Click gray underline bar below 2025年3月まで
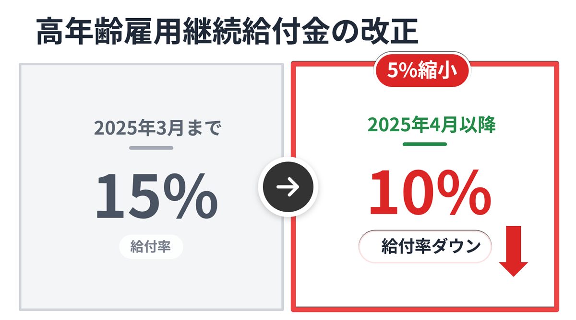576x320 pixels. click(x=151, y=148)
